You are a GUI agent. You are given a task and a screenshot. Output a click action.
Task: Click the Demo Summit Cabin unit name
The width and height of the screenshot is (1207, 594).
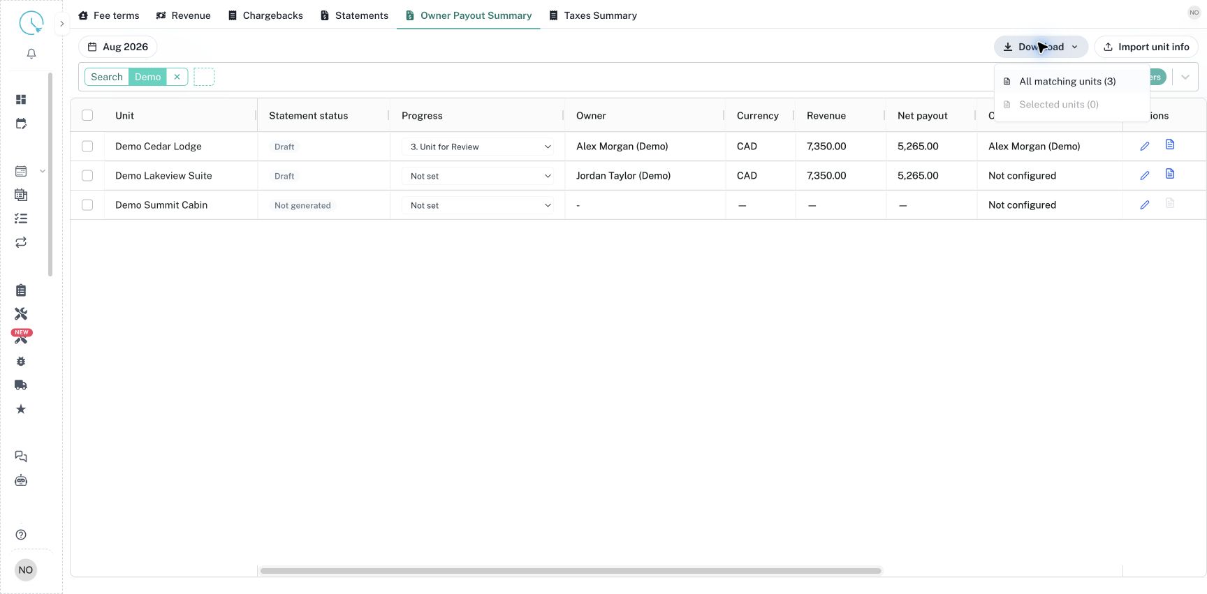pyautogui.click(x=161, y=205)
